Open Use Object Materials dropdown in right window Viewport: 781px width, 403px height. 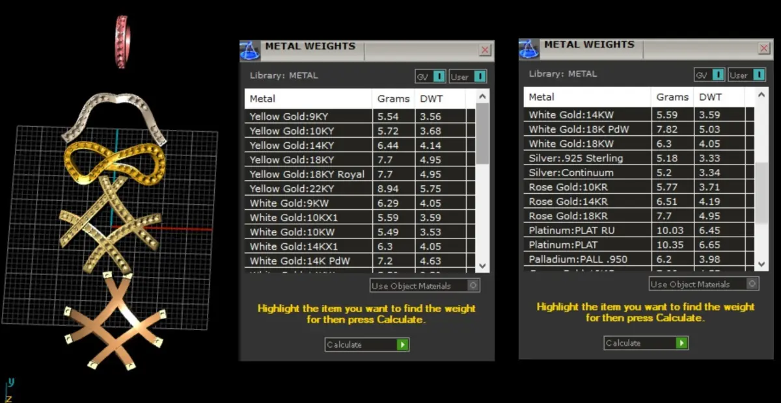point(704,284)
